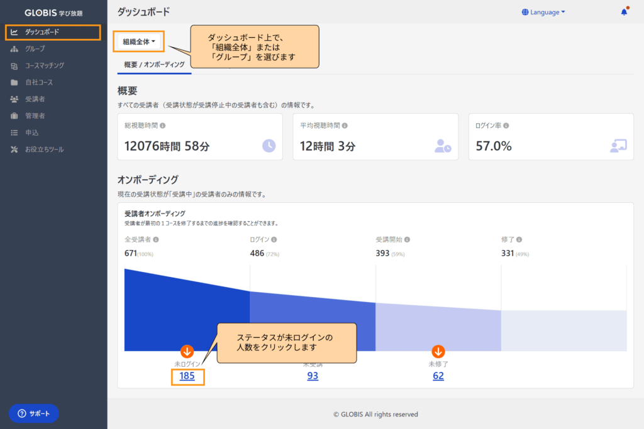Open the notification bell
Viewport: 644px width, 429px height.
coord(623,11)
